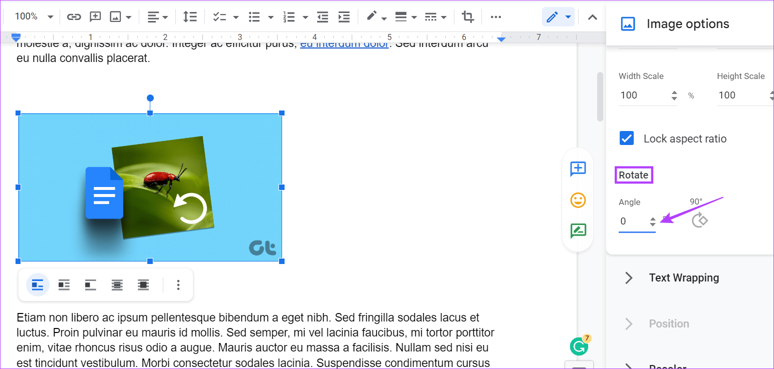774x369 pixels.
Task: Insert a link using the toolbar
Action: click(74, 16)
